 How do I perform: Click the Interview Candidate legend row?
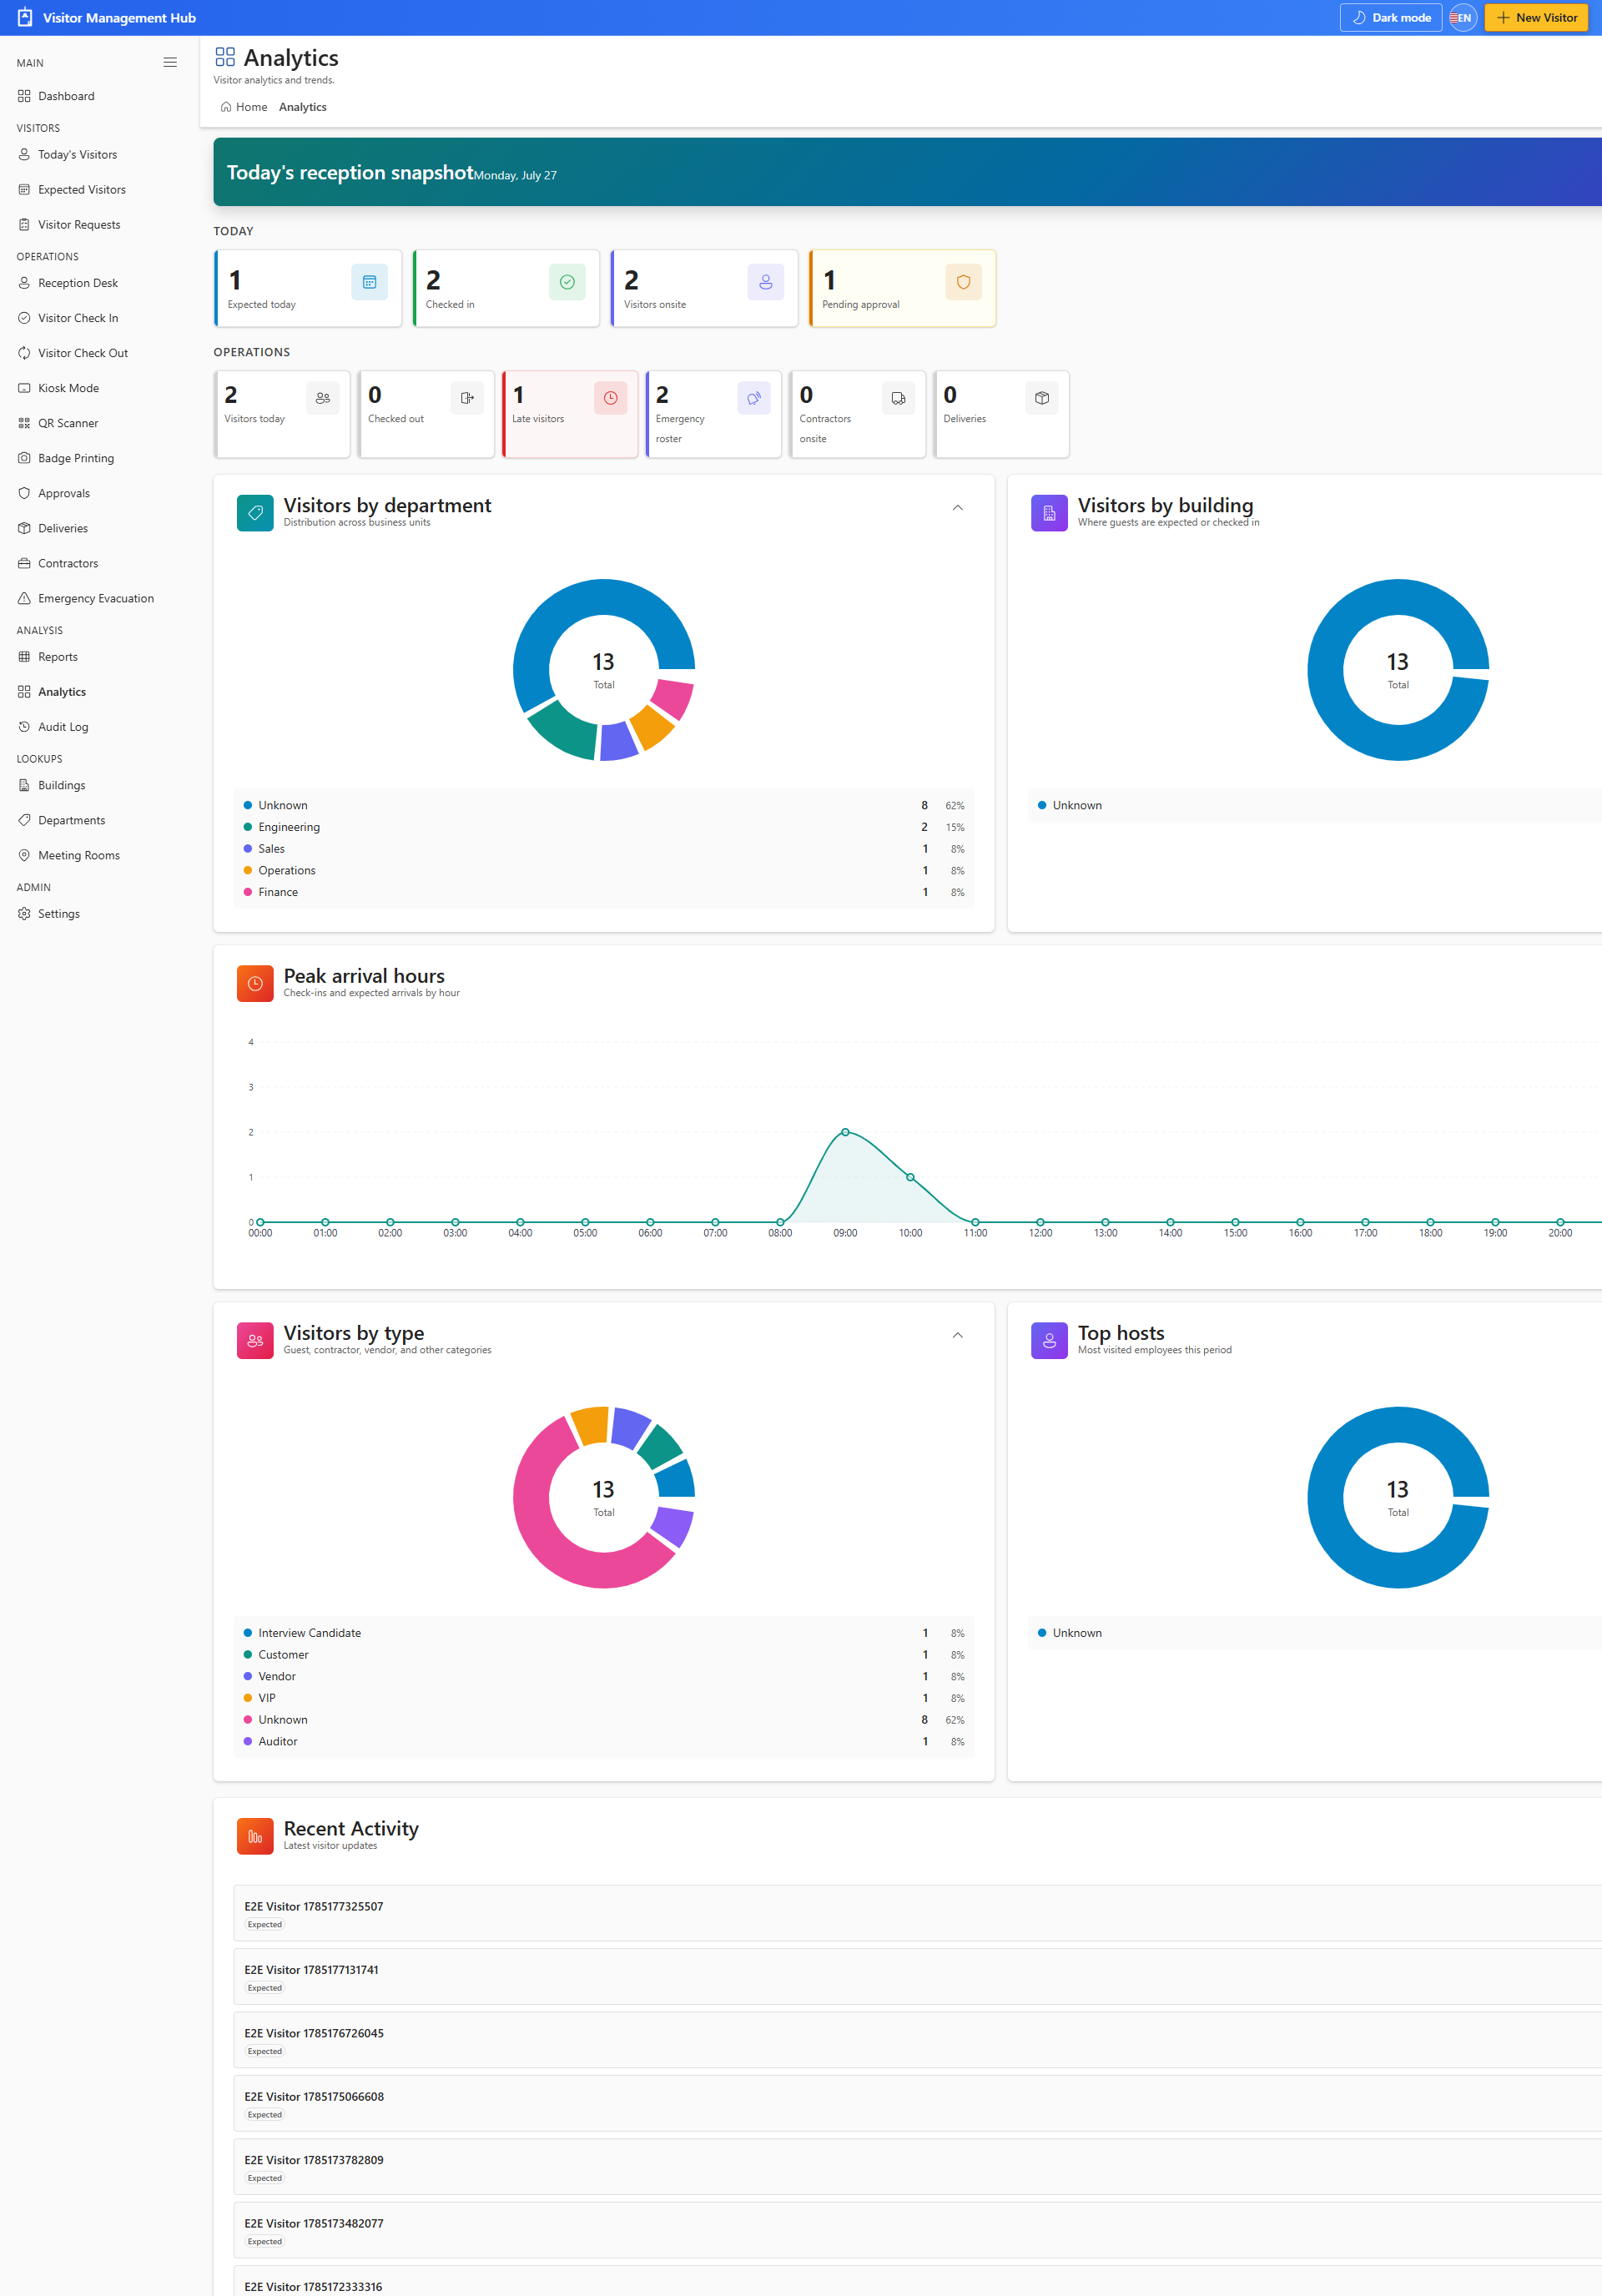604,1633
